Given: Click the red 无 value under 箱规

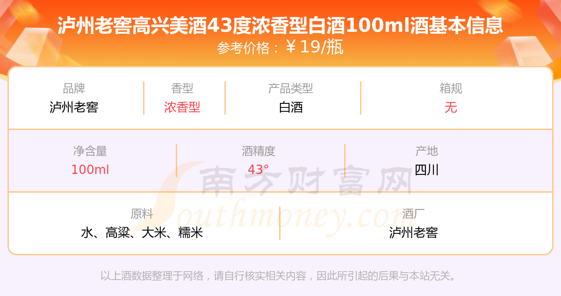Looking at the screenshot, I should (451, 107).
